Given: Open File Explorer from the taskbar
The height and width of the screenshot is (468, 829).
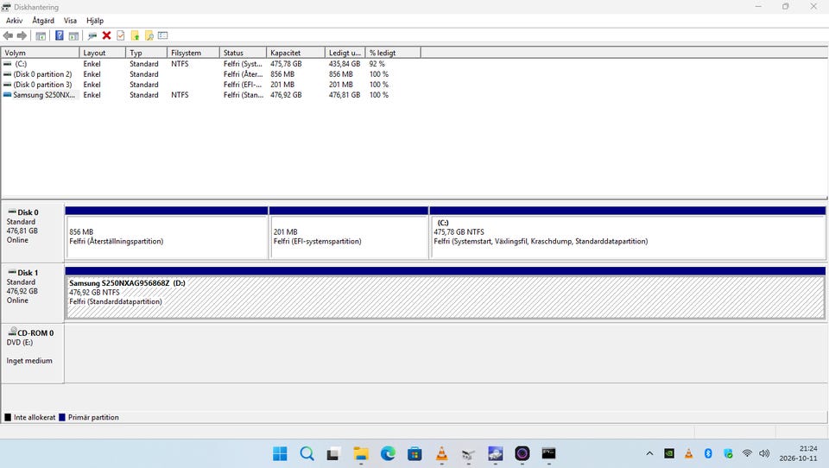Looking at the screenshot, I should click(x=361, y=453).
